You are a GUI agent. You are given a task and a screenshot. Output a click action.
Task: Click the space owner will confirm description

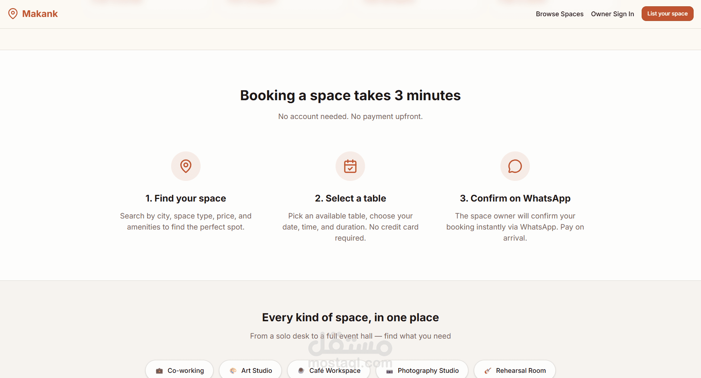point(515,227)
